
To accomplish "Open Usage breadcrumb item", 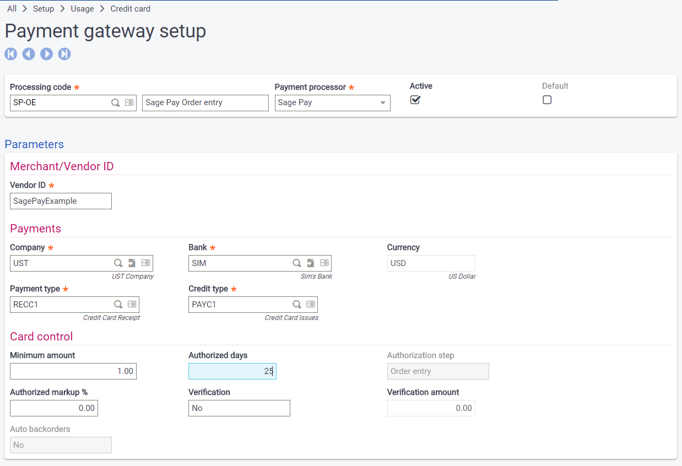I will (x=83, y=9).
